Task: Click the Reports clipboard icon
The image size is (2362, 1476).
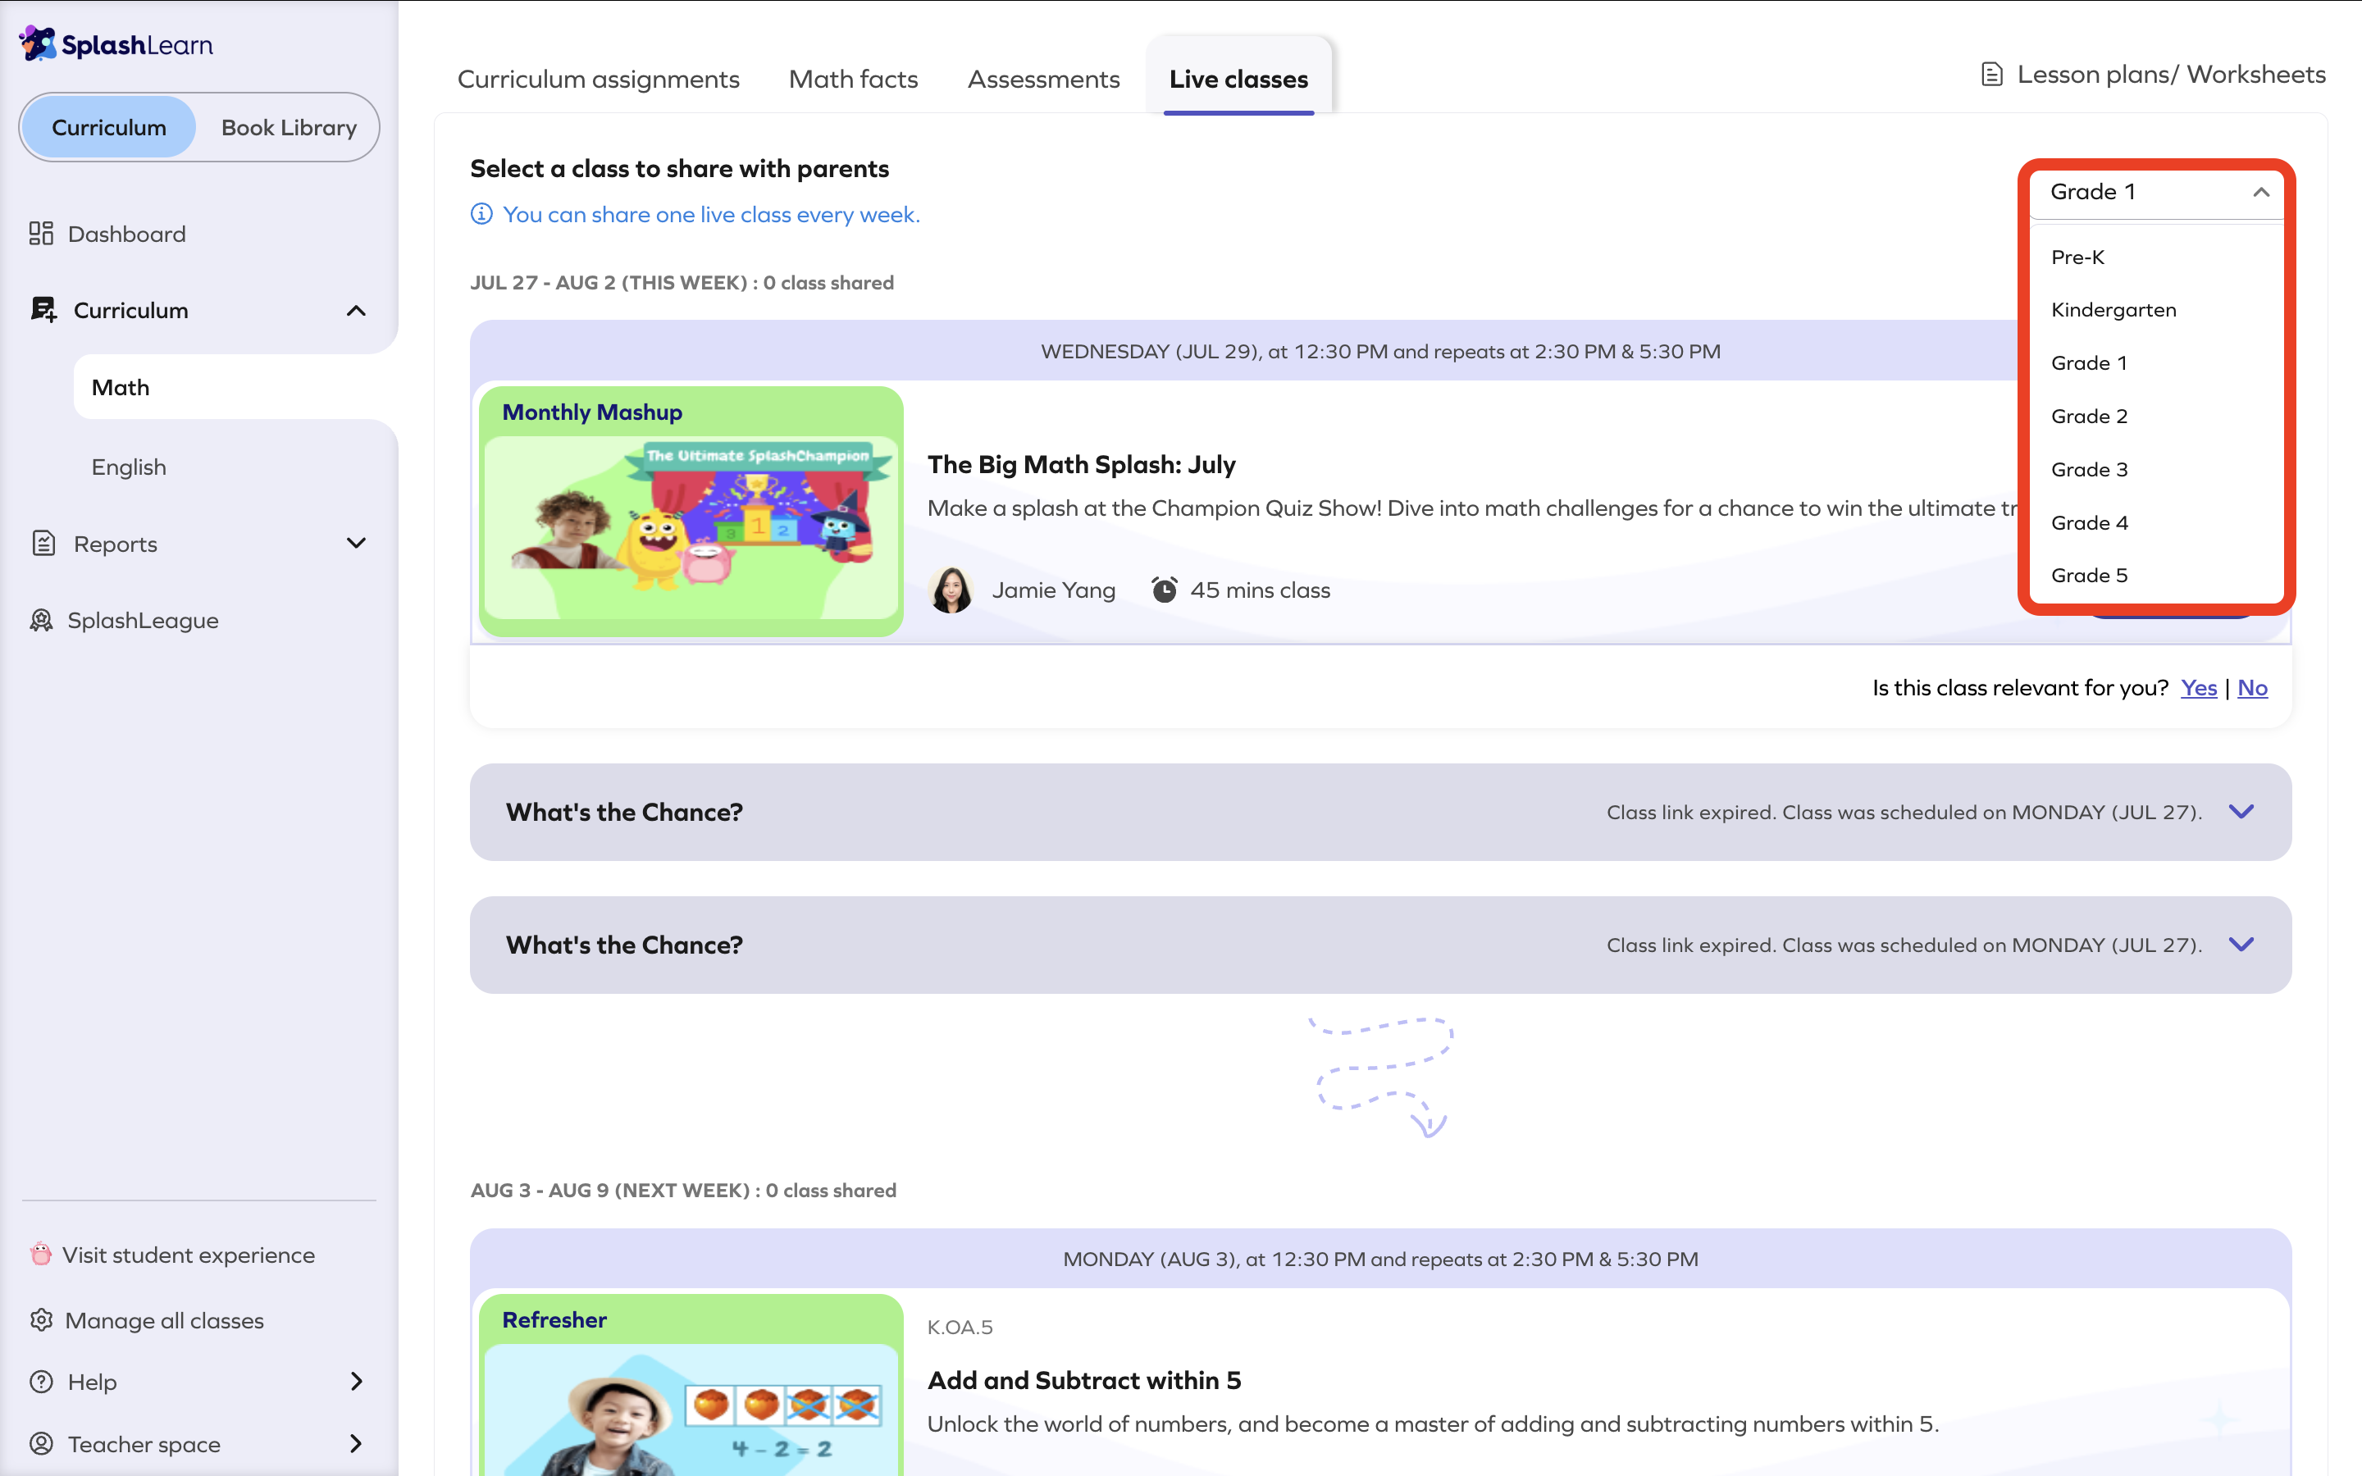Action: tap(44, 543)
